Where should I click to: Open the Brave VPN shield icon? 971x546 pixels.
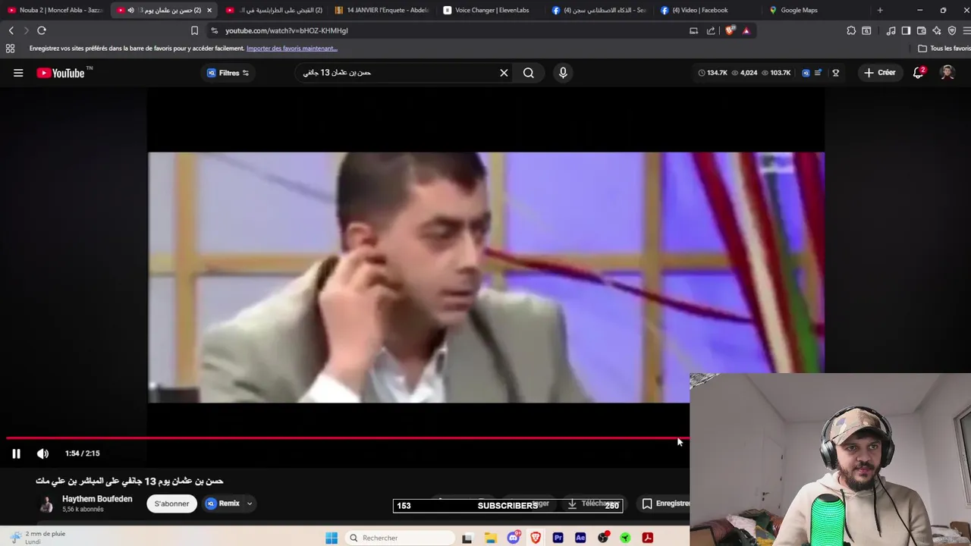[x=952, y=30]
